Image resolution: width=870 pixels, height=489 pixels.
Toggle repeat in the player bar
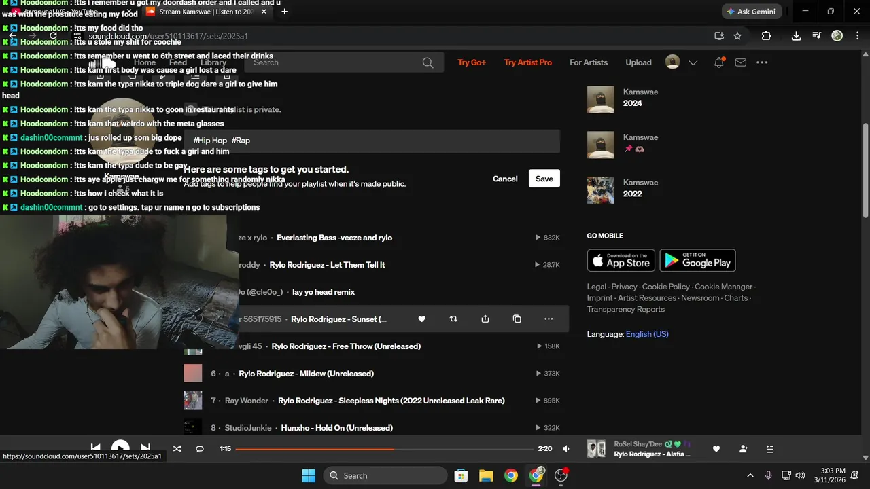coord(200,449)
